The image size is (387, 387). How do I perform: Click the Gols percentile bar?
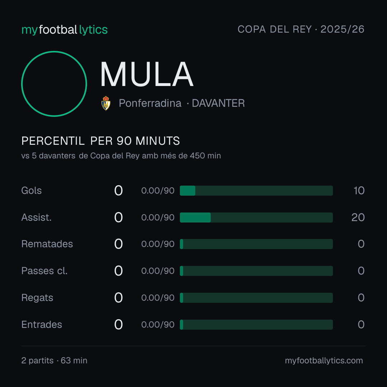coord(256,191)
